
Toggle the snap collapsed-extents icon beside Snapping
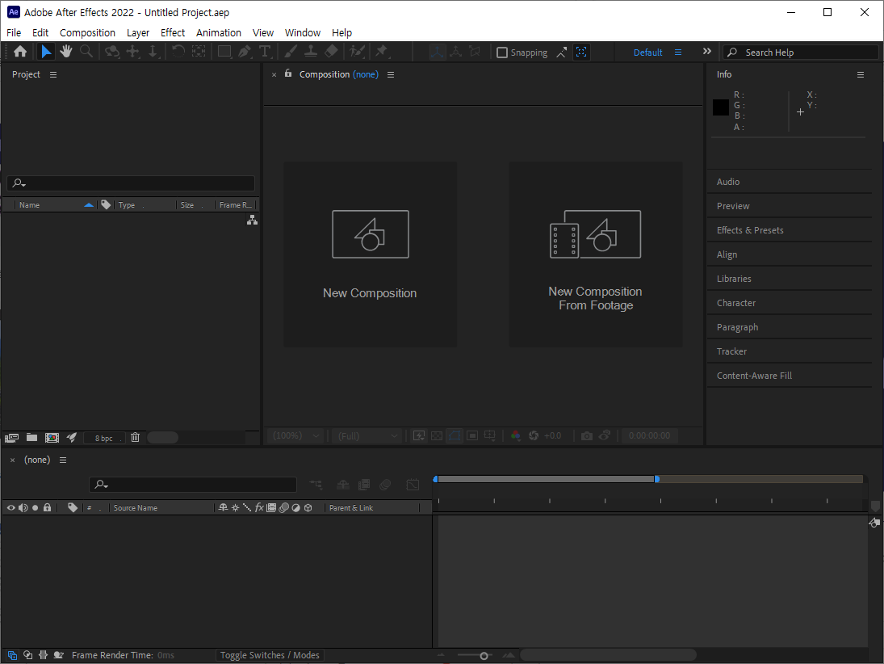[x=562, y=53]
